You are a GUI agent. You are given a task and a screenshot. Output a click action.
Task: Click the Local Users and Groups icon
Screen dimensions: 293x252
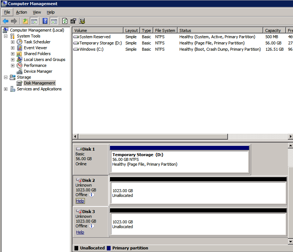19,60
